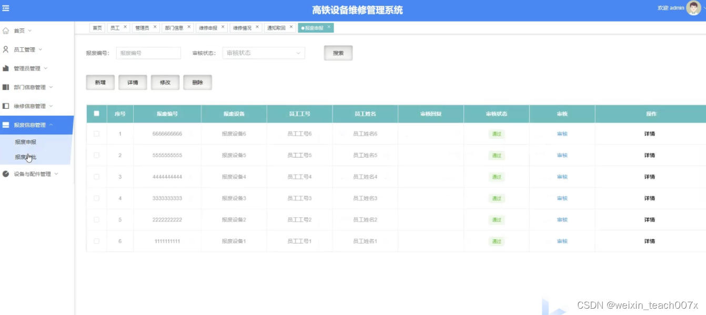The height and width of the screenshot is (315, 706).
Task: Click the 设备与配件管理 sidebar icon
Action: coord(6,174)
